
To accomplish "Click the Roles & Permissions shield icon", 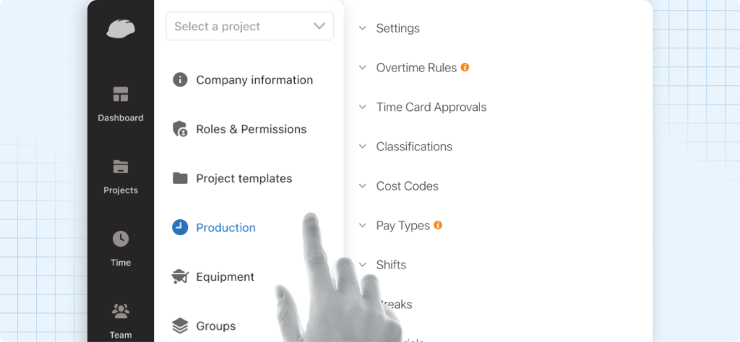I will point(180,129).
